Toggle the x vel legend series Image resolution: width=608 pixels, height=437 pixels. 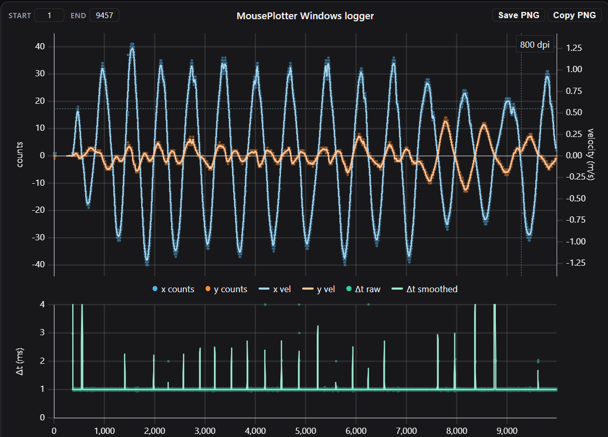(275, 289)
